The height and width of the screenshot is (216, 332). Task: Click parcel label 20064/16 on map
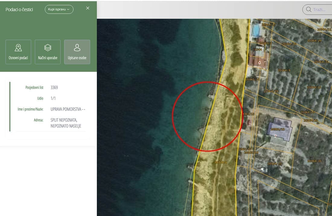point(314,161)
